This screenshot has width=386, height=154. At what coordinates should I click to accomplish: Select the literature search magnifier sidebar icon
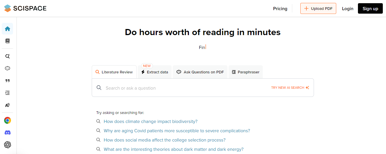tap(8, 56)
